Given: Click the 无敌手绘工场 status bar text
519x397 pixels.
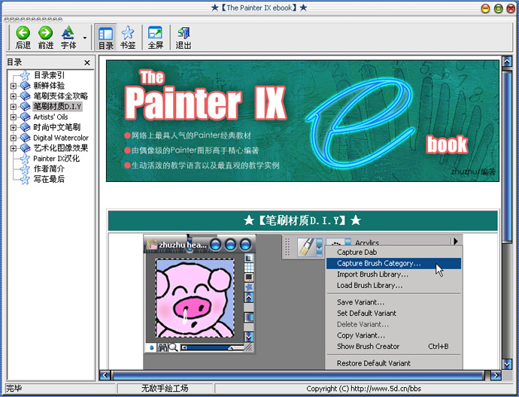Looking at the screenshot, I should tap(165, 389).
